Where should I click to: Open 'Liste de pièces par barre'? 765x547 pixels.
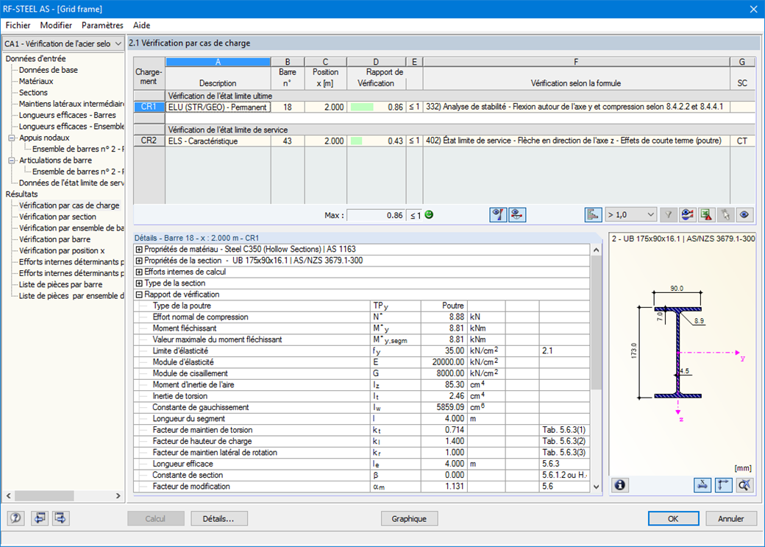60,284
